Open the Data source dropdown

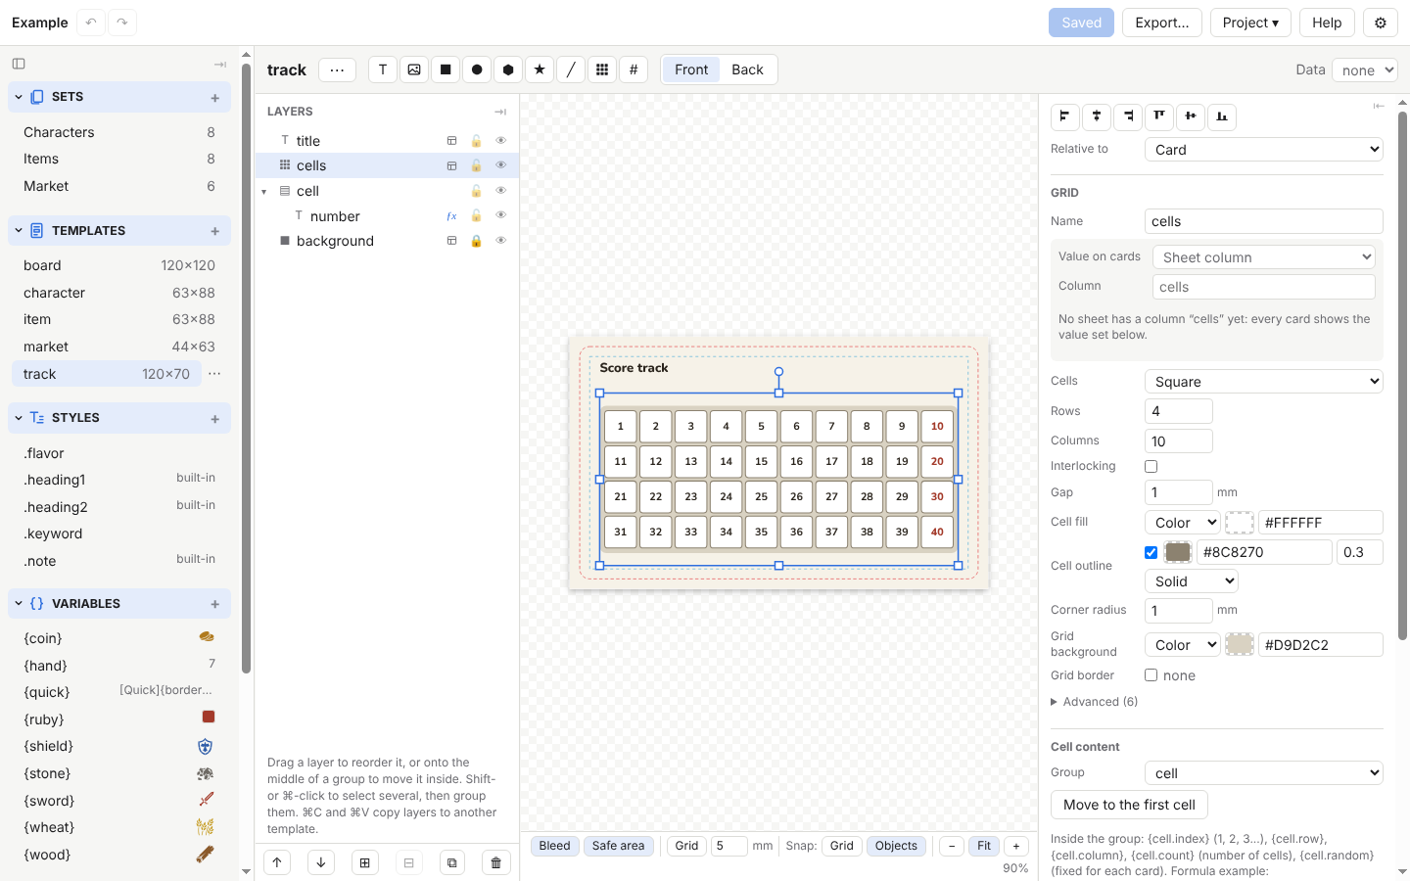(1365, 70)
